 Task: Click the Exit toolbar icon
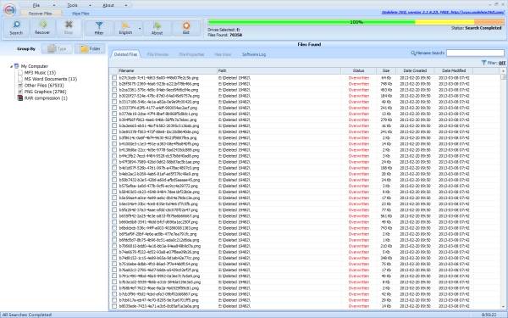[186, 25]
